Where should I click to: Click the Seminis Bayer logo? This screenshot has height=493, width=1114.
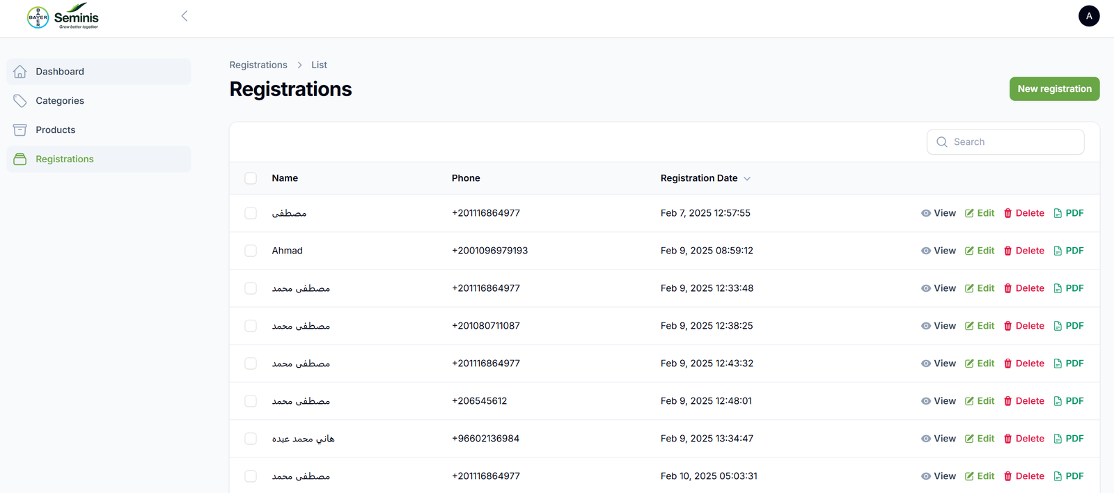coord(63,17)
